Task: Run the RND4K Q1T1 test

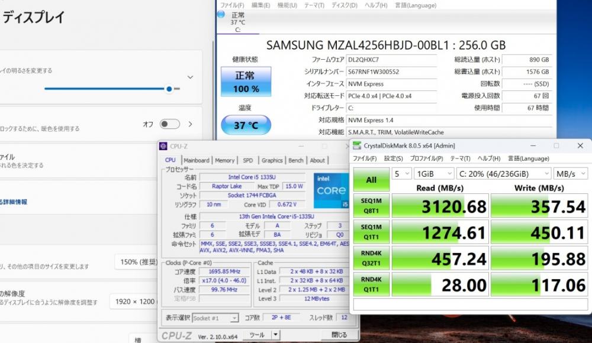Action: 371,284
